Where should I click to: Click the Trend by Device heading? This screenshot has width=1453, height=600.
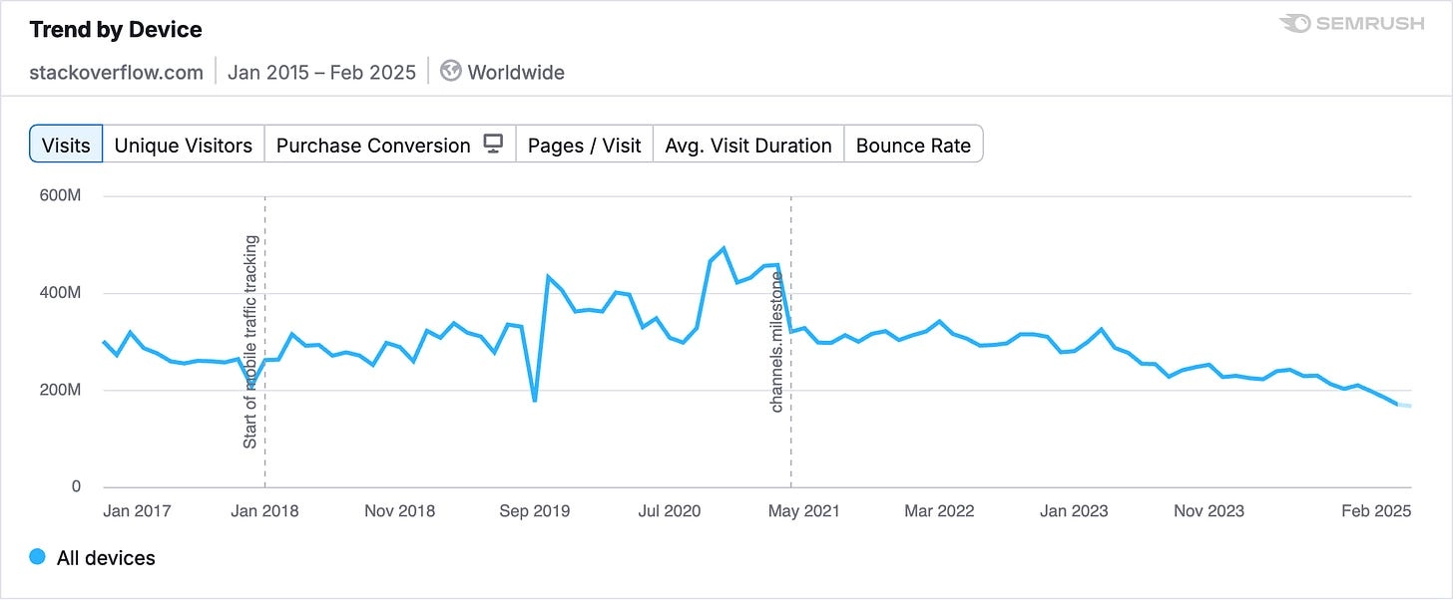(116, 30)
